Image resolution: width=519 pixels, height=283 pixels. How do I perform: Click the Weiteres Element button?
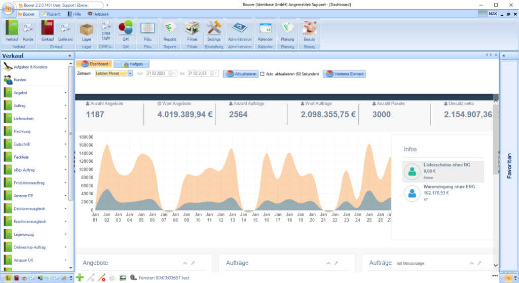(344, 74)
